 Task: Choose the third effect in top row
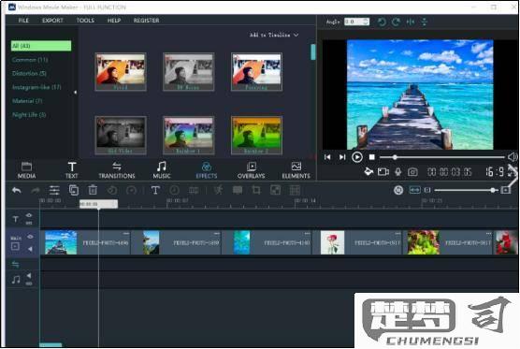click(256, 72)
